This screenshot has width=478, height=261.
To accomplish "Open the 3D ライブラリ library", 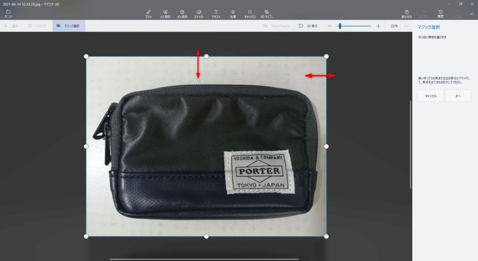I will click(x=267, y=14).
